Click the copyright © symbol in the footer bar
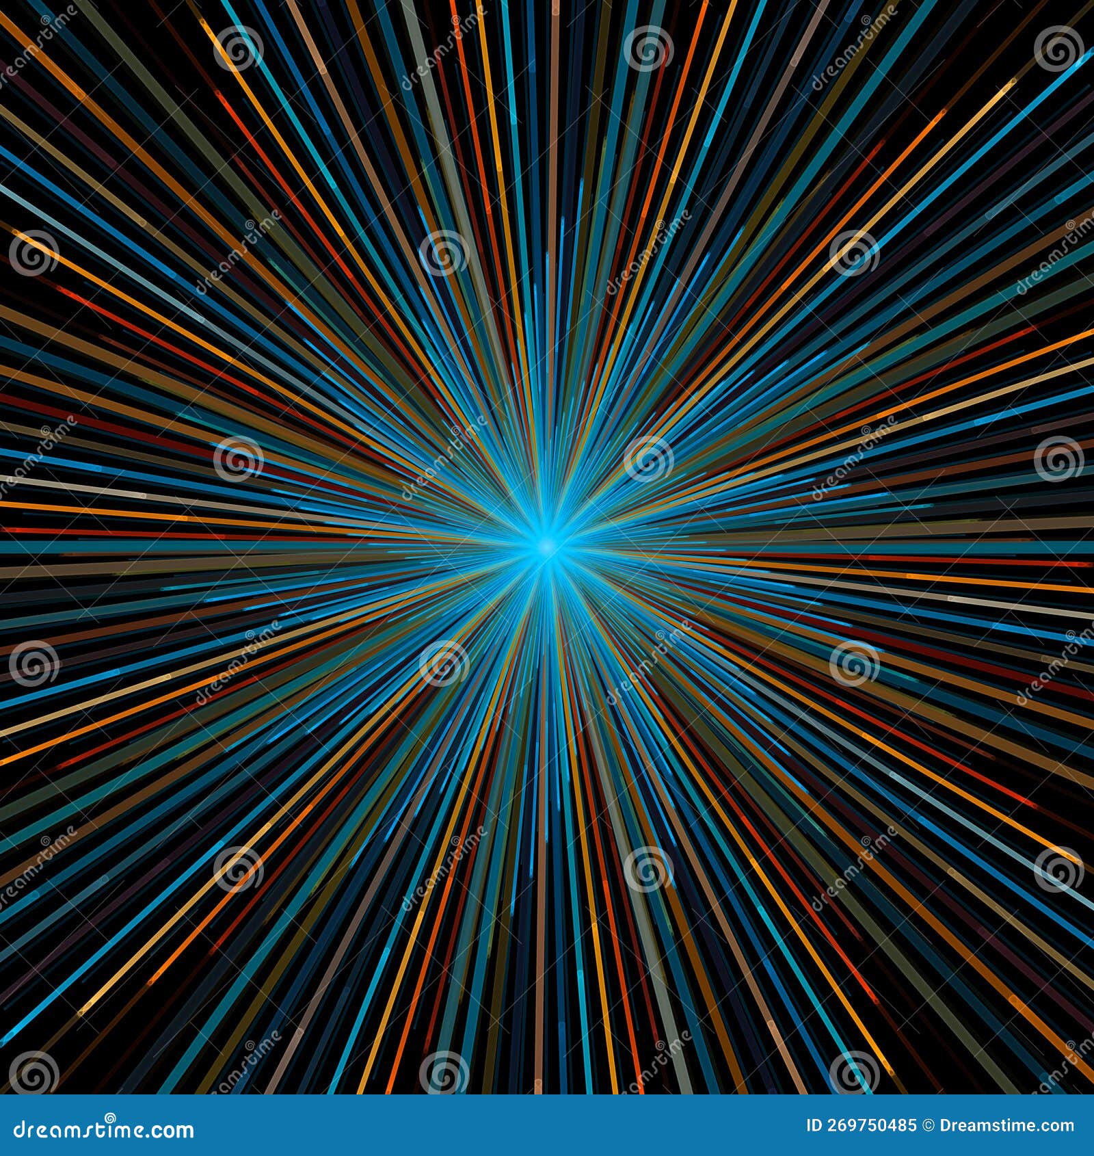 [x=929, y=1126]
